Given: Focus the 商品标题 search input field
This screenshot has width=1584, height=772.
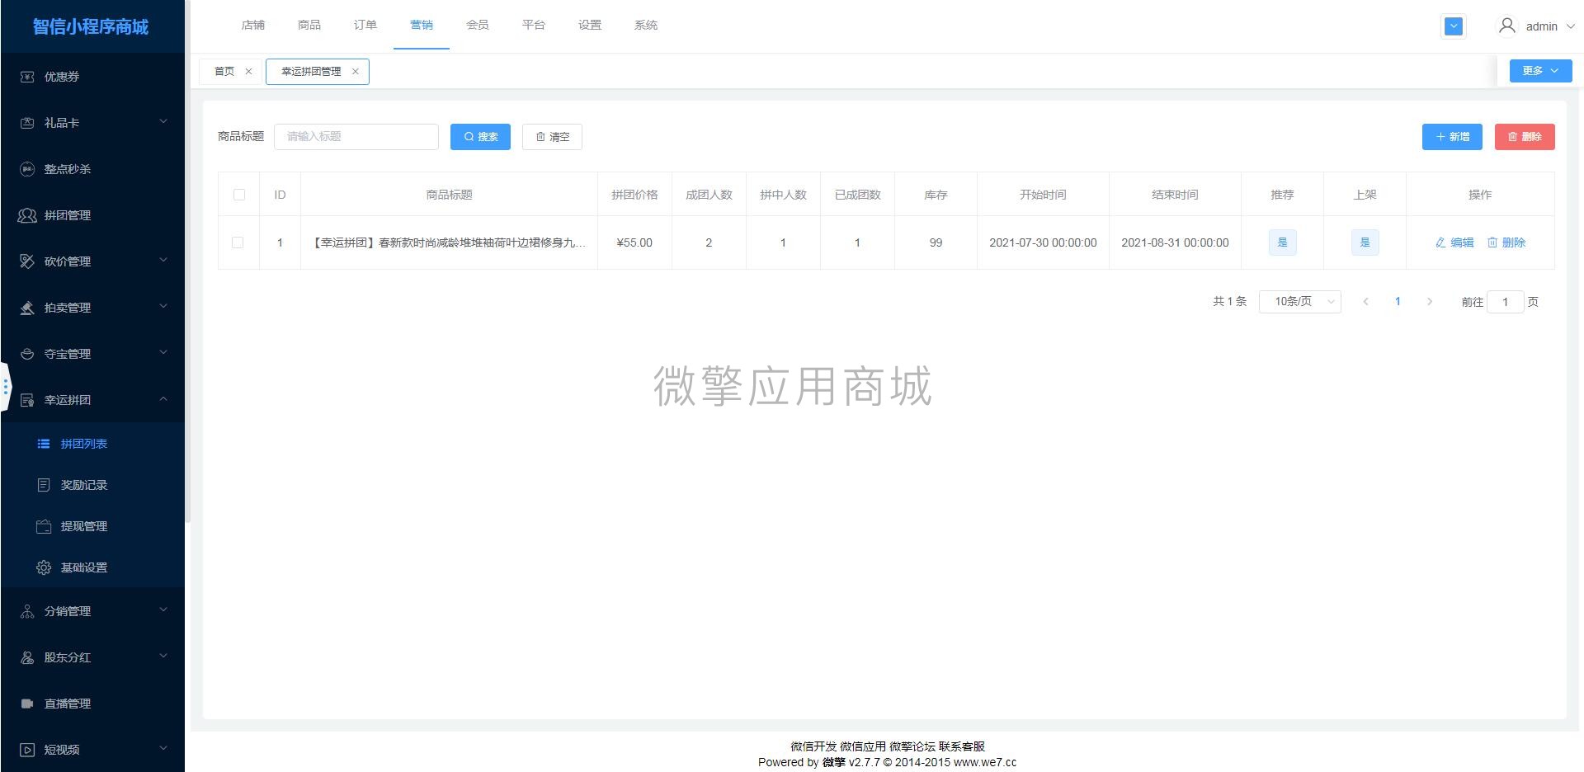Looking at the screenshot, I should [x=356, y=137].
